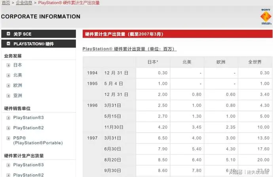Click the arrow icon beside 北美
Viewport: 273px width, 177px height.
[x=8, y=75]
